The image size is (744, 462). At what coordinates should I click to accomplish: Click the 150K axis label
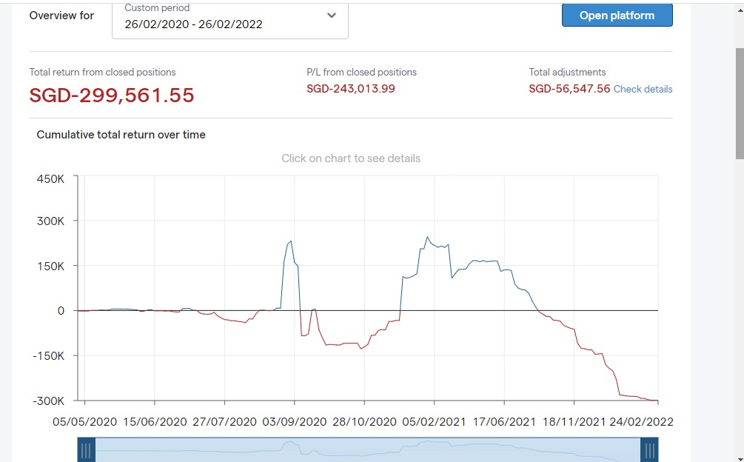click(50, 266)
